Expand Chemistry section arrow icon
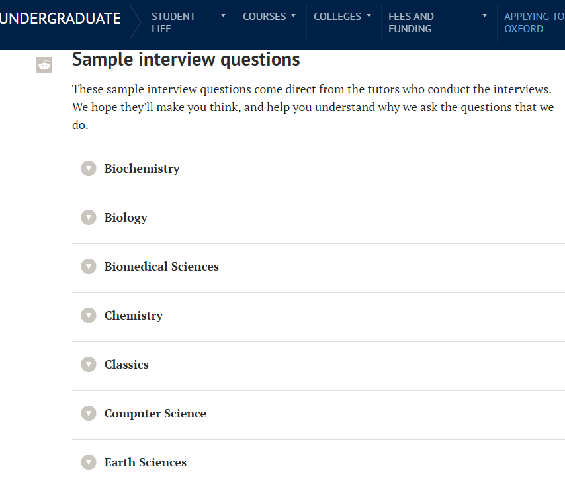Viewport: 565px width, 483px height. 89,316
